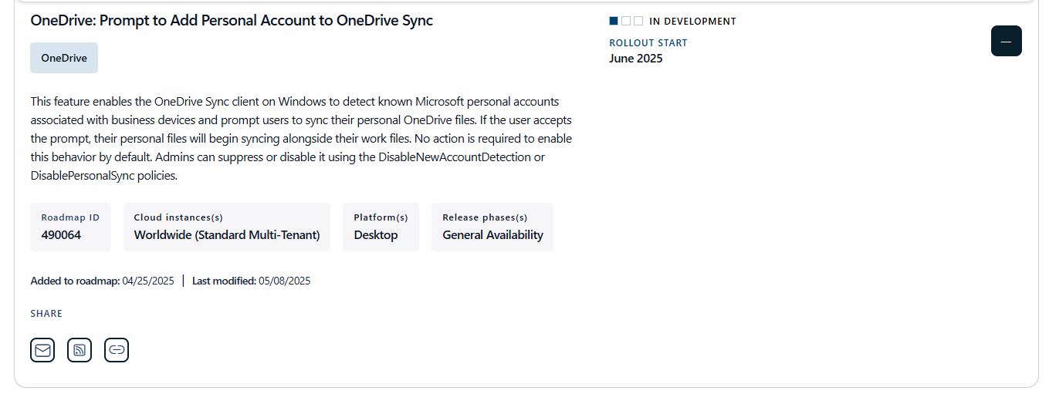Click the feature title about OneDrive Sync
1049x394 pixels.
[x=232, y=21]
